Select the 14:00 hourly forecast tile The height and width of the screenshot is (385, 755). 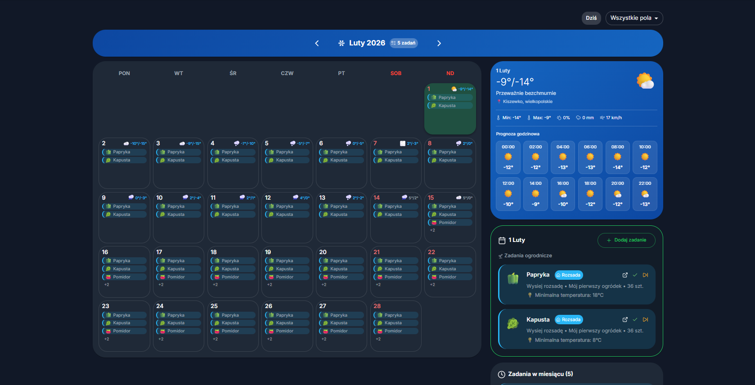pos(535,194)
